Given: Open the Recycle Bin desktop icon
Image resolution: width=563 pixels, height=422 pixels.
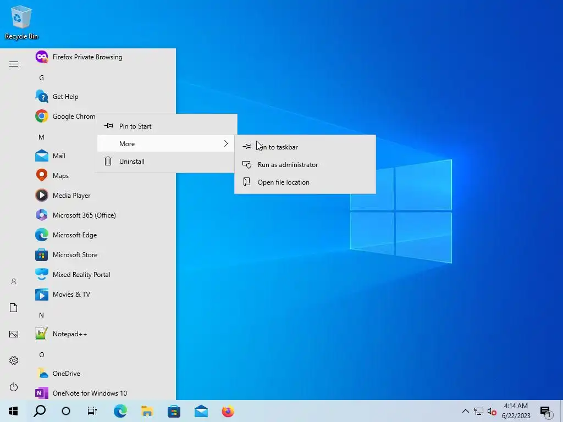Looking at the screenshot, I should (x=21, y=22).
